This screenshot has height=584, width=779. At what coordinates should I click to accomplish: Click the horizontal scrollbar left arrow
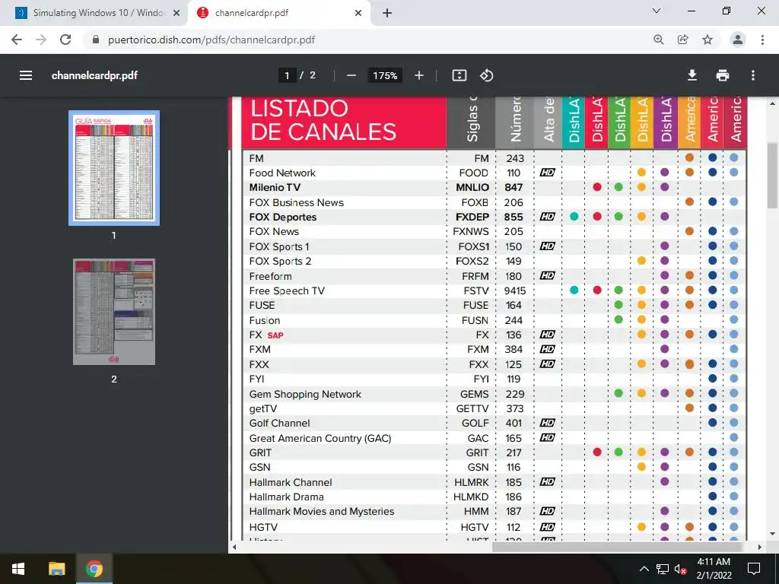click(235, 547)
